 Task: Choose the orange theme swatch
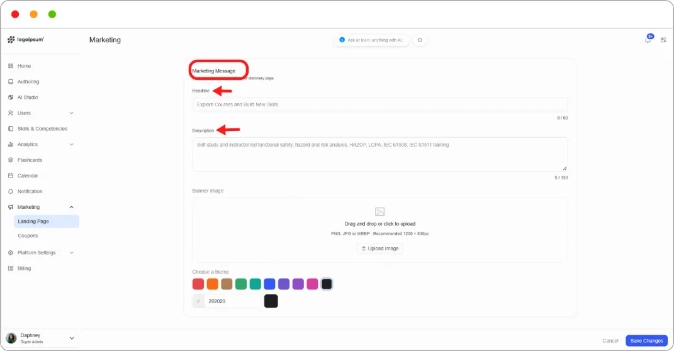coord(212,284)
